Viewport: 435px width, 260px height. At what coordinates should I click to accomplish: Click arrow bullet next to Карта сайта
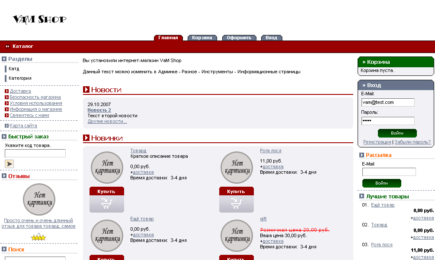[6, 125]
